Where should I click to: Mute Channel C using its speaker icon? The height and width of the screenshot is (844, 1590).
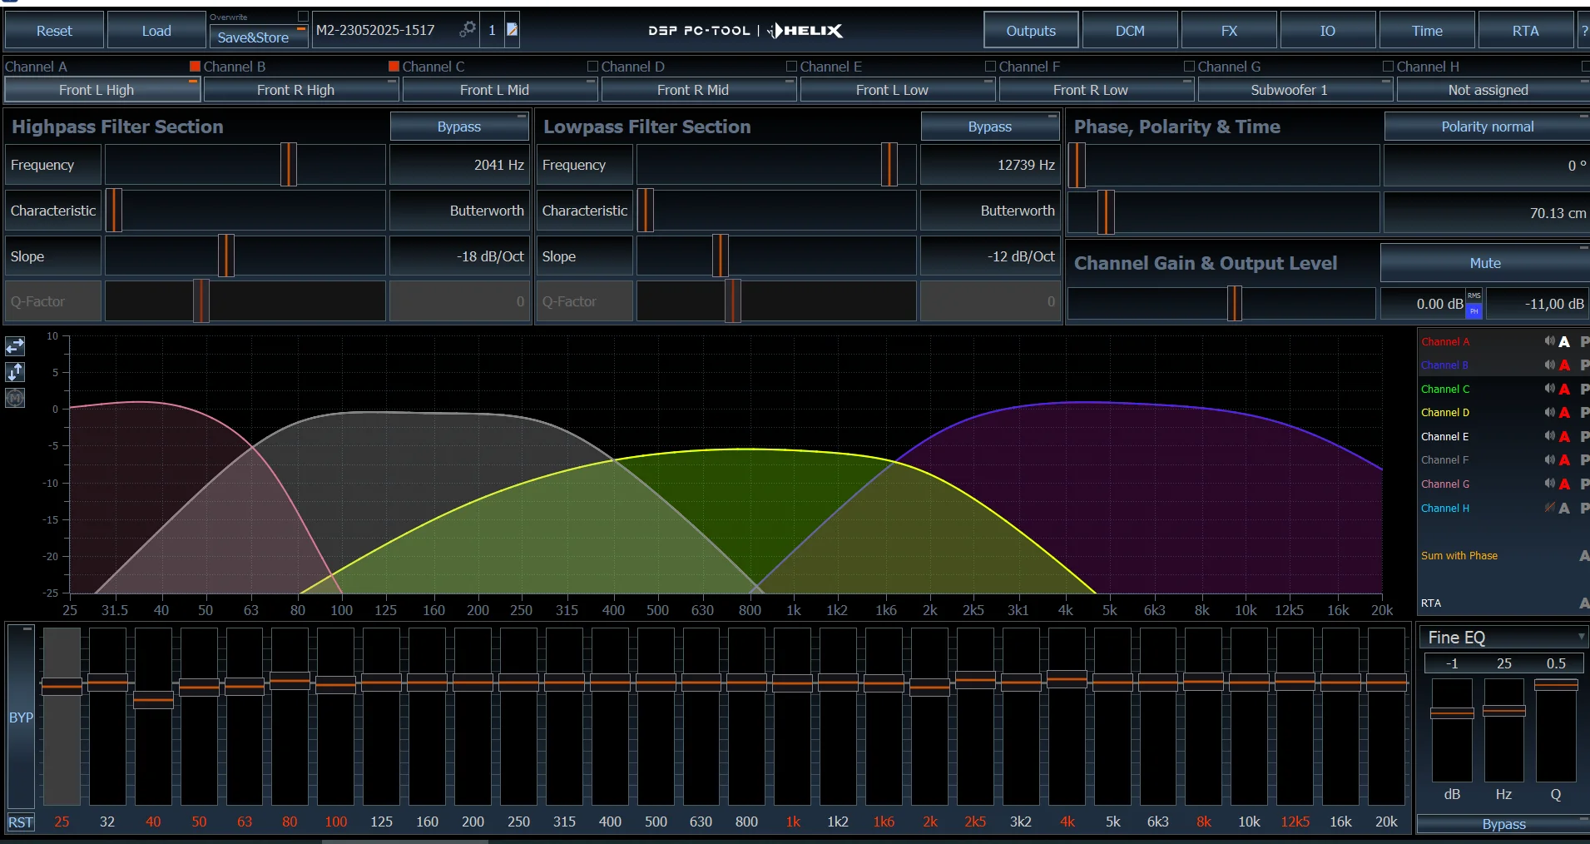(1549, 389)
